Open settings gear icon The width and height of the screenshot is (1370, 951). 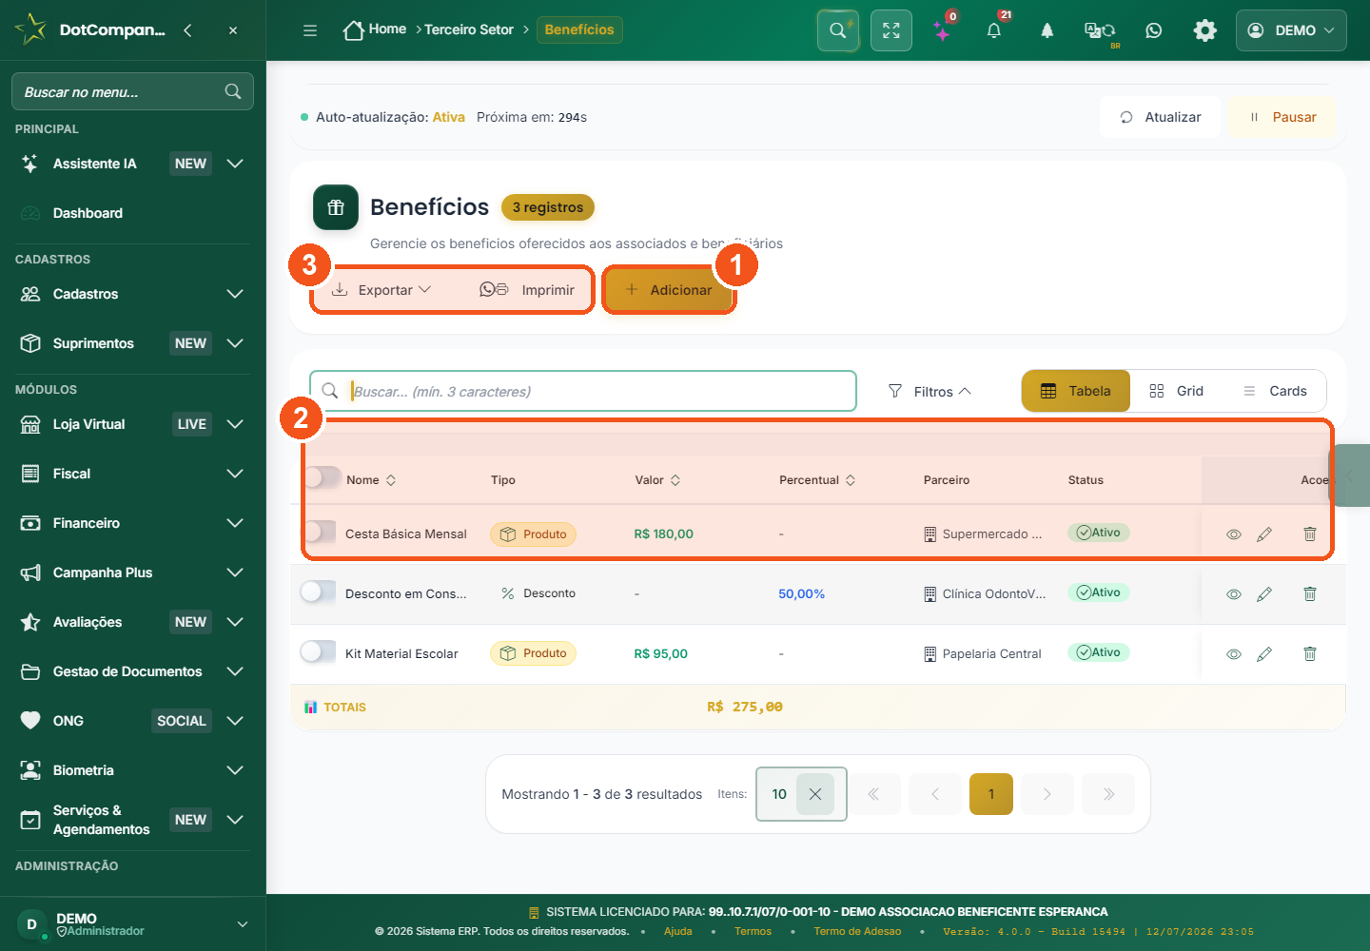[1205, 30]
